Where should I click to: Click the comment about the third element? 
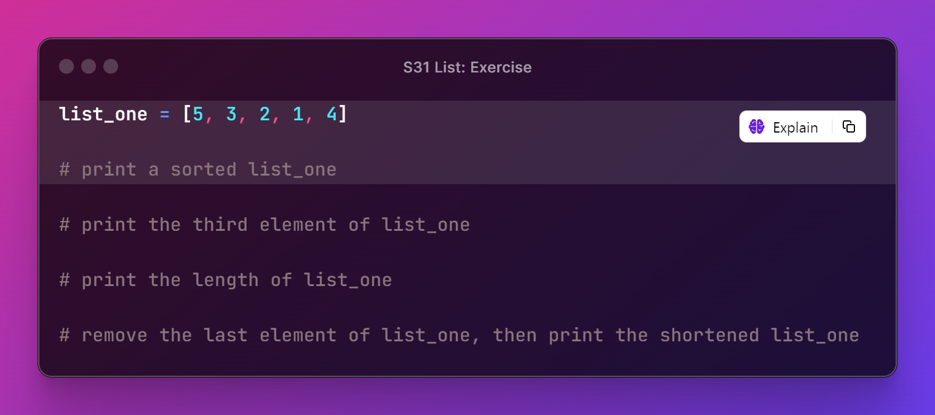point(265,225)
